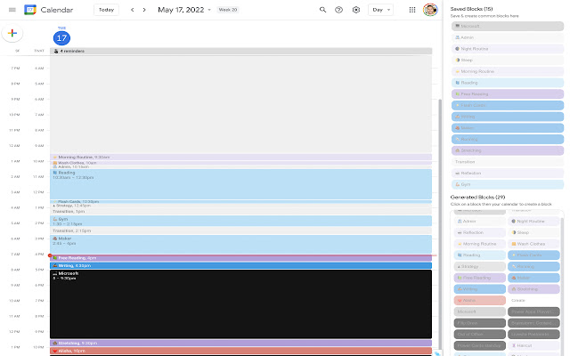Select Maker in Saved Blocks
570x356 pixels.
tap(508, 128)
